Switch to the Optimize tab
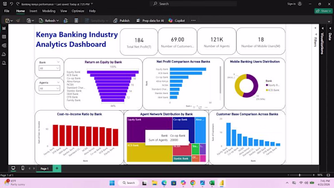 click(78, 11)
